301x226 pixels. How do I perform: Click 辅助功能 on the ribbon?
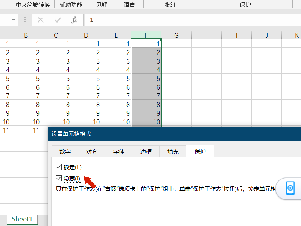71,5
